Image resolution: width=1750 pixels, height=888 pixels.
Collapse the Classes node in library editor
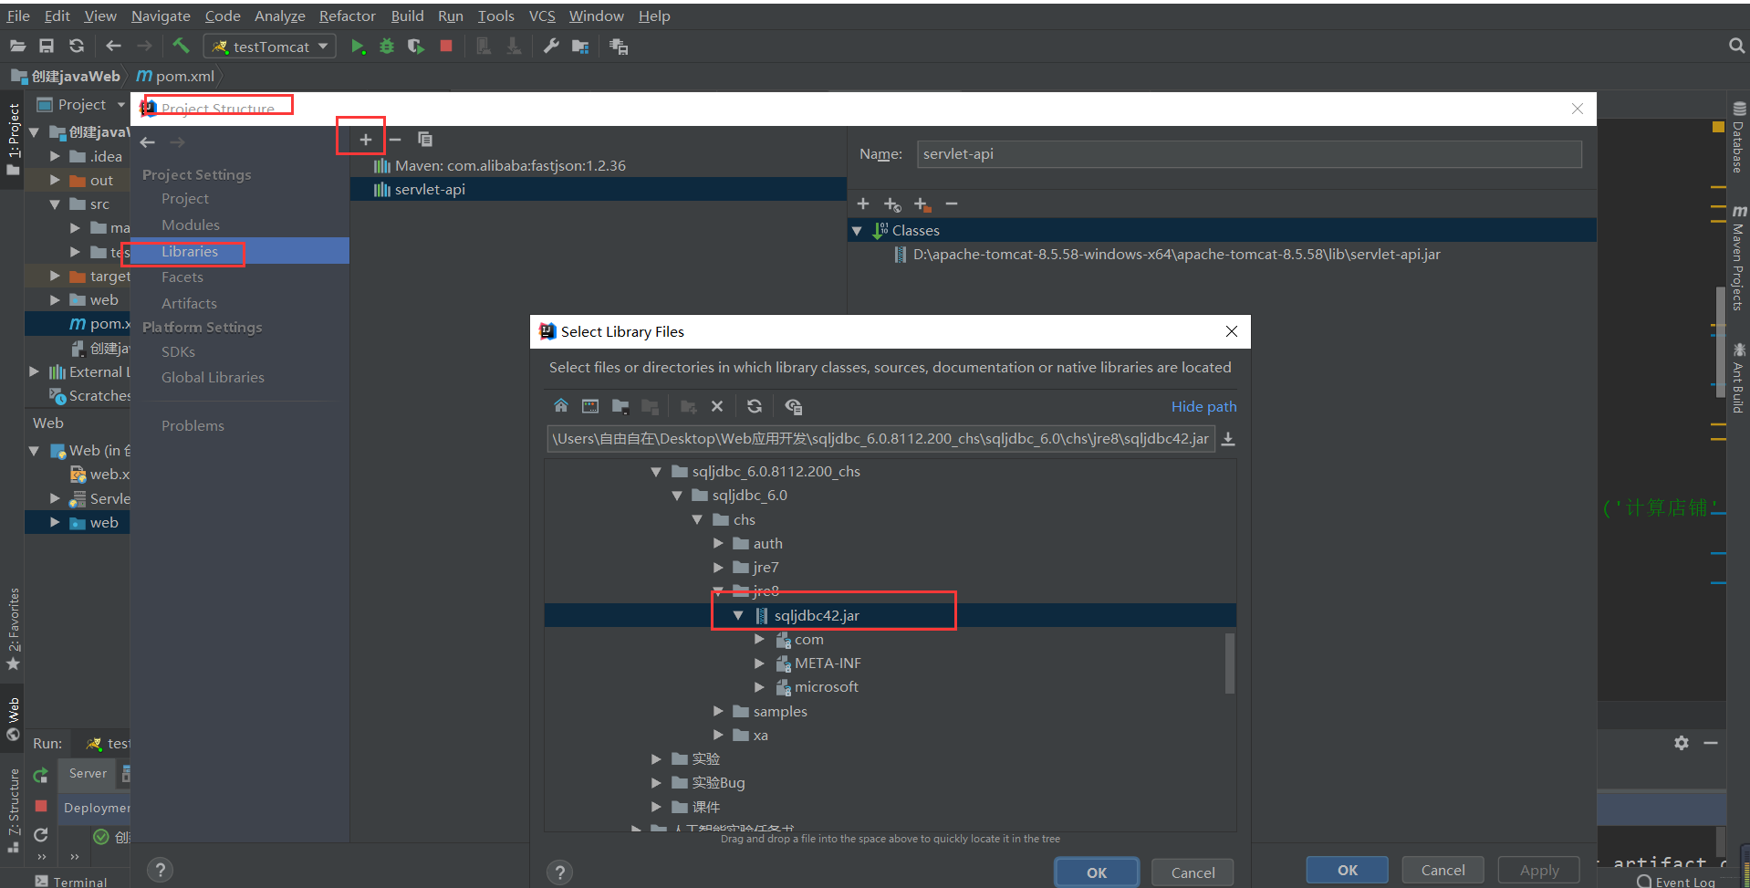coord(857,231)
